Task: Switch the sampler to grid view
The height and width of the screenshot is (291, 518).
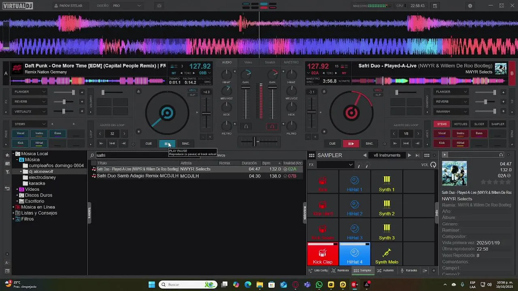Action: [427, 155]
